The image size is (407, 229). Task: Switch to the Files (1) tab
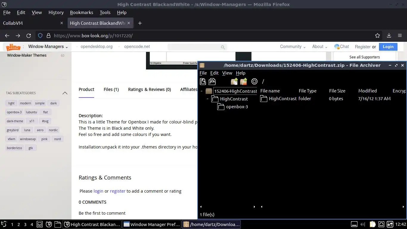111,89
